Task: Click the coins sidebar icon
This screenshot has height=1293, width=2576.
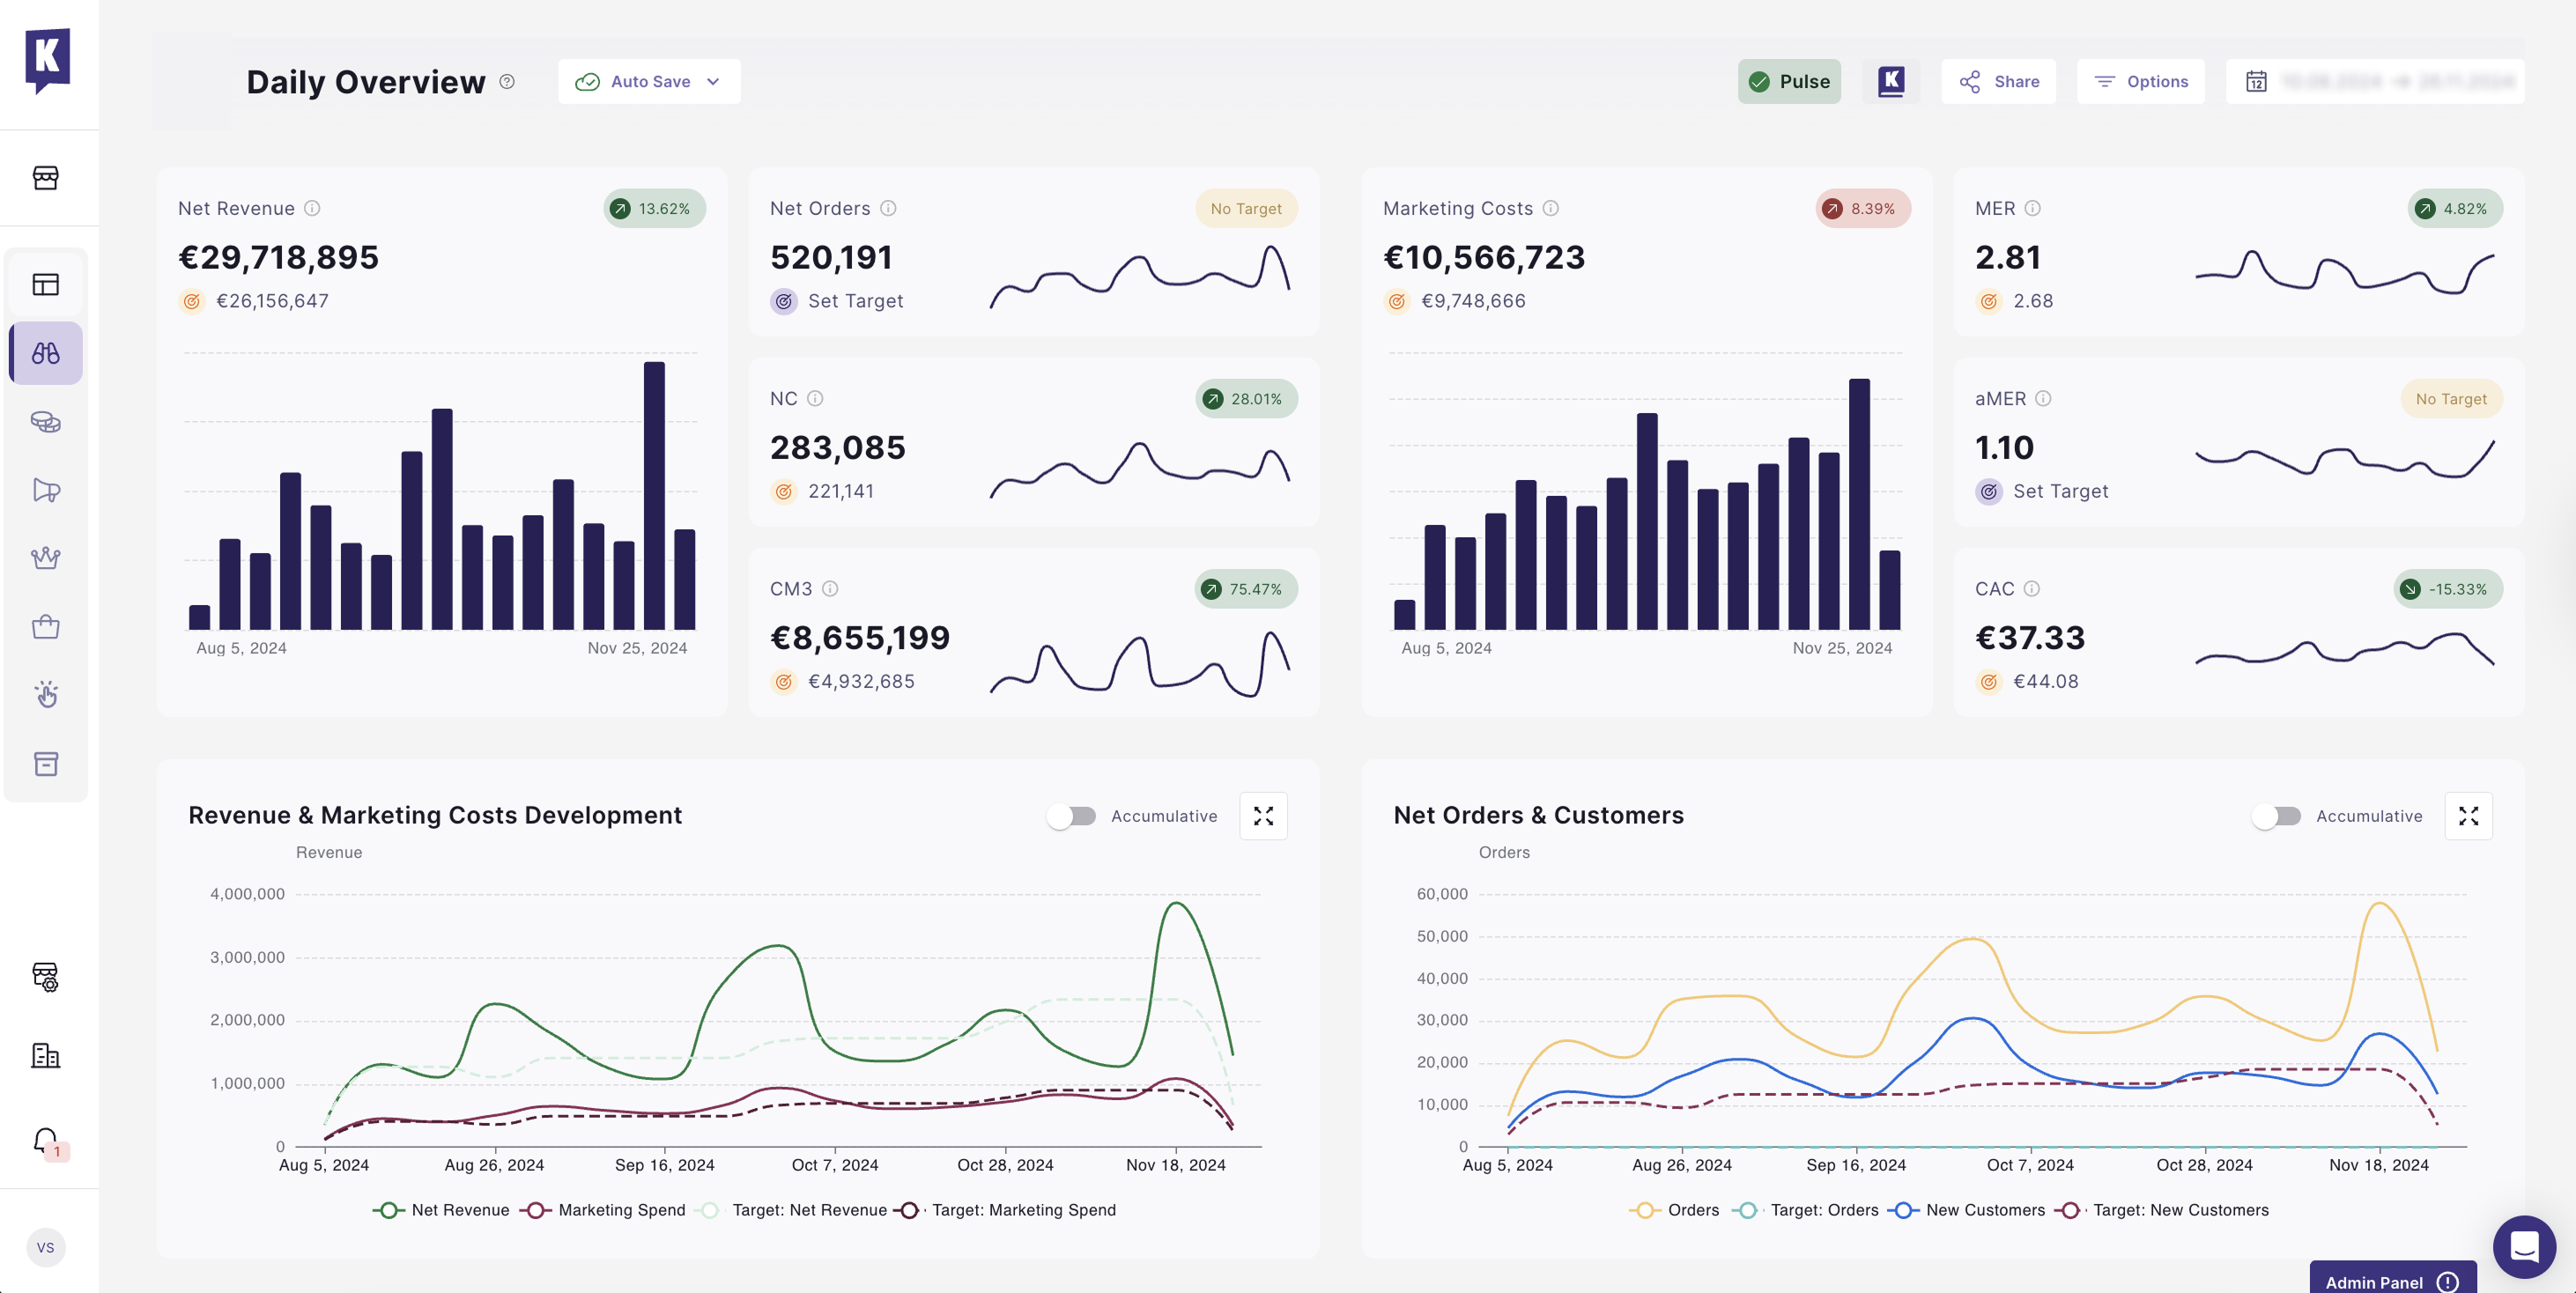Action: point(46,422)
